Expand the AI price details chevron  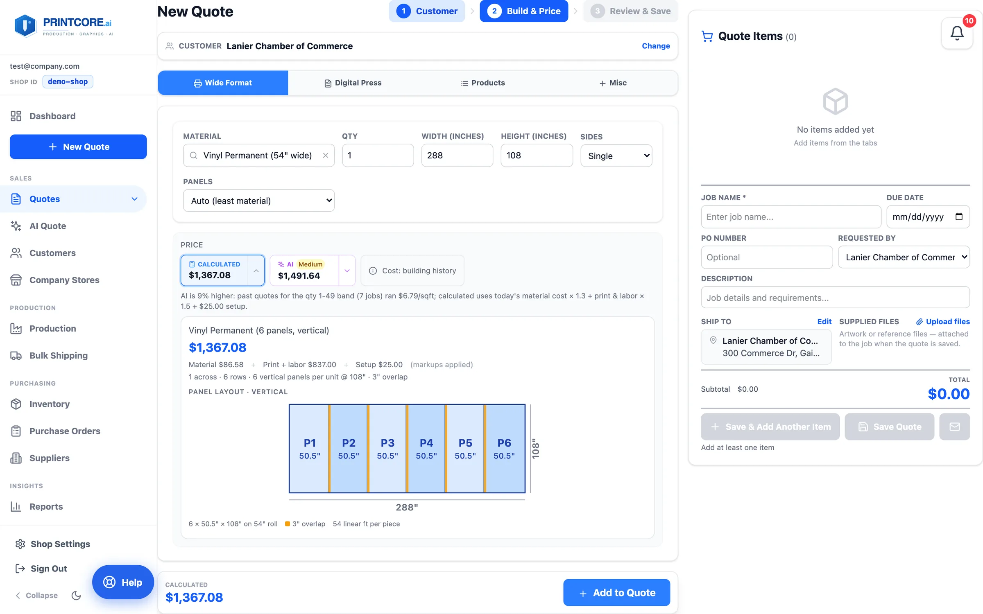tap(347, 271)
